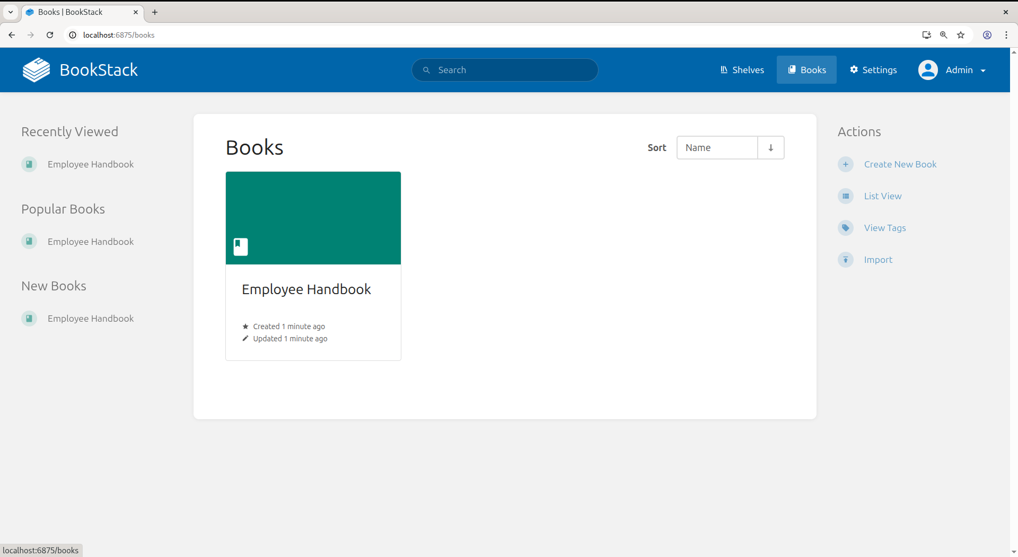Open the tab search dropdown arrow
1018x557 pixels.
pyautogui.click(x=11, y=12)
